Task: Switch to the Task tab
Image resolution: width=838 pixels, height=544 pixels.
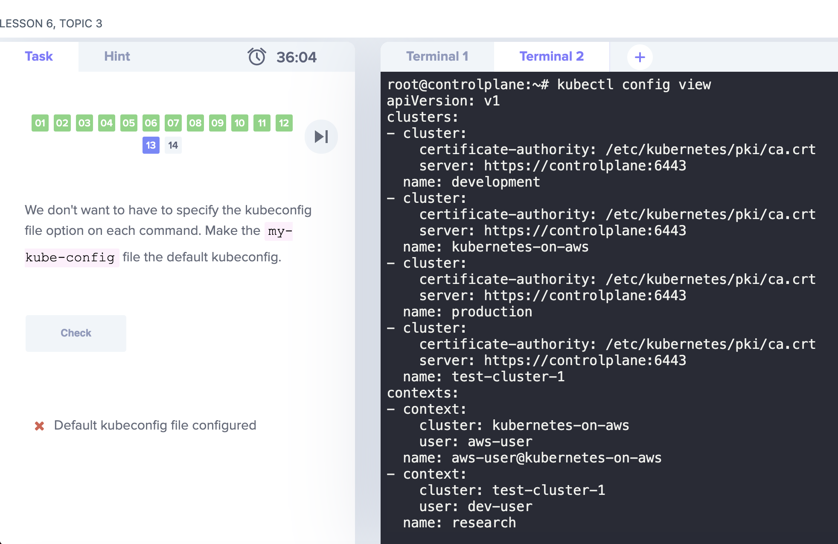Action: pyautogui.click(x=39, y=56)
